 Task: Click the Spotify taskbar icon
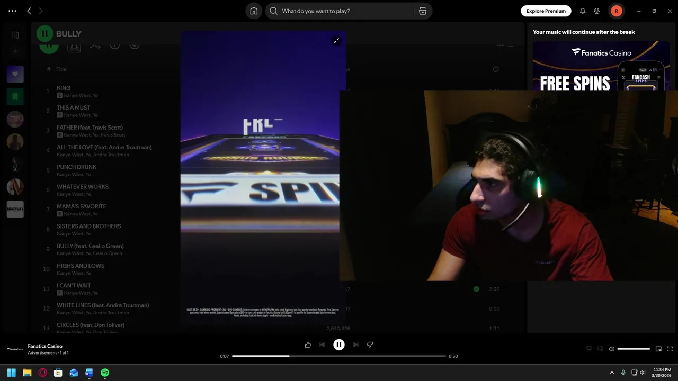(x=105, y=373)
